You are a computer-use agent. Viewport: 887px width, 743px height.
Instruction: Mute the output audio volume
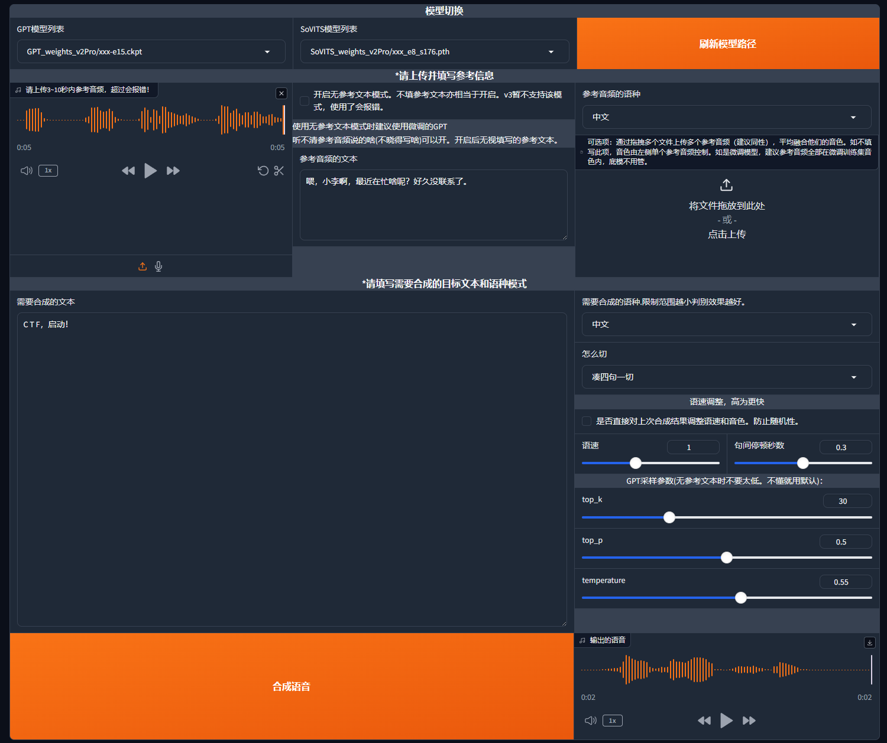(590, 721)
